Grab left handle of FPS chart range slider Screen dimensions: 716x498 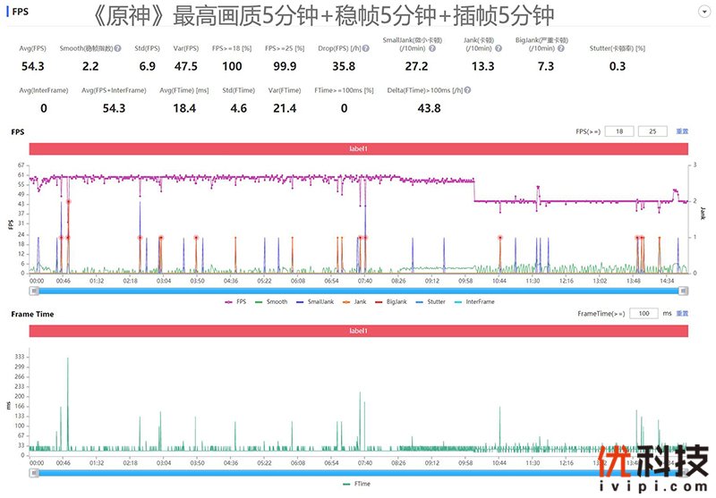pos(34,291)
